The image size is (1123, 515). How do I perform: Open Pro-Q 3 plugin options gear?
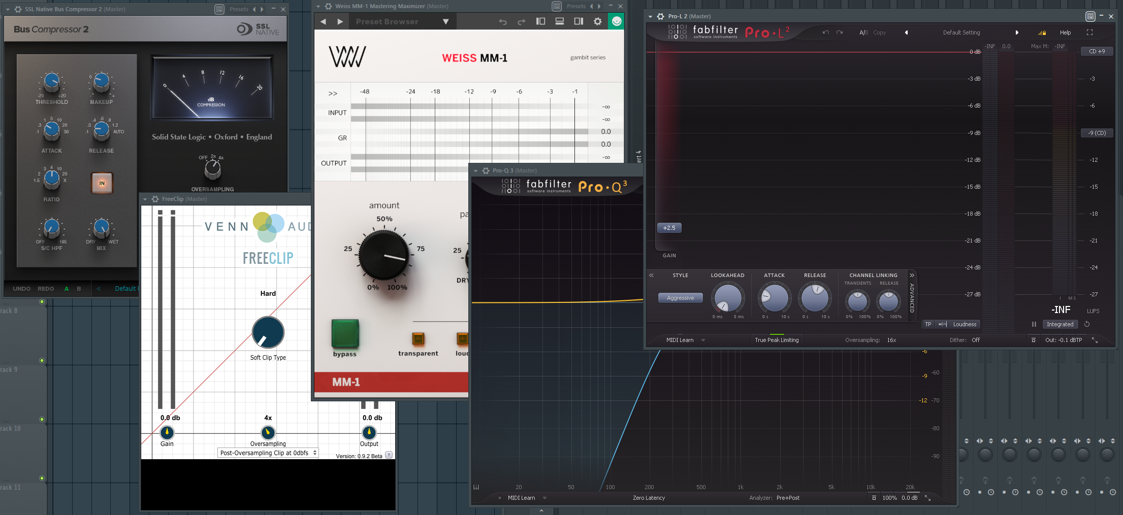[x=486, y=170]
